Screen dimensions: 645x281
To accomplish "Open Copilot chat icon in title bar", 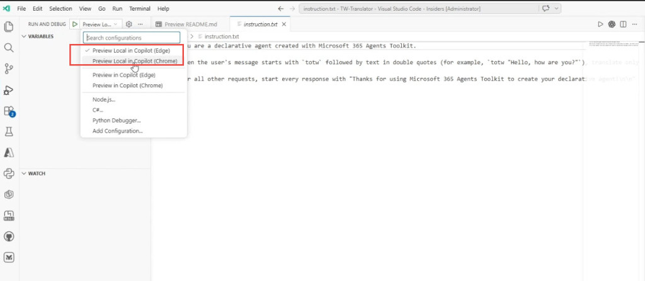I will point(546,9).
